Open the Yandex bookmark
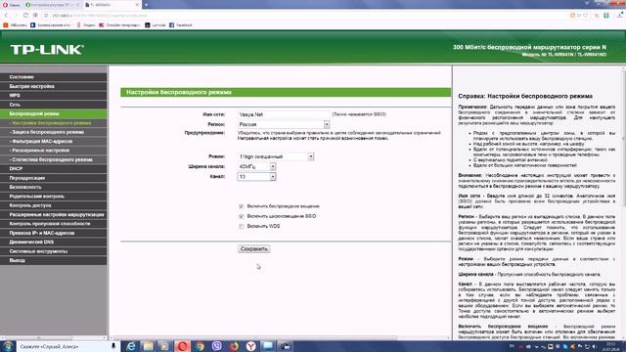The image size is (626, 352). 86,25
